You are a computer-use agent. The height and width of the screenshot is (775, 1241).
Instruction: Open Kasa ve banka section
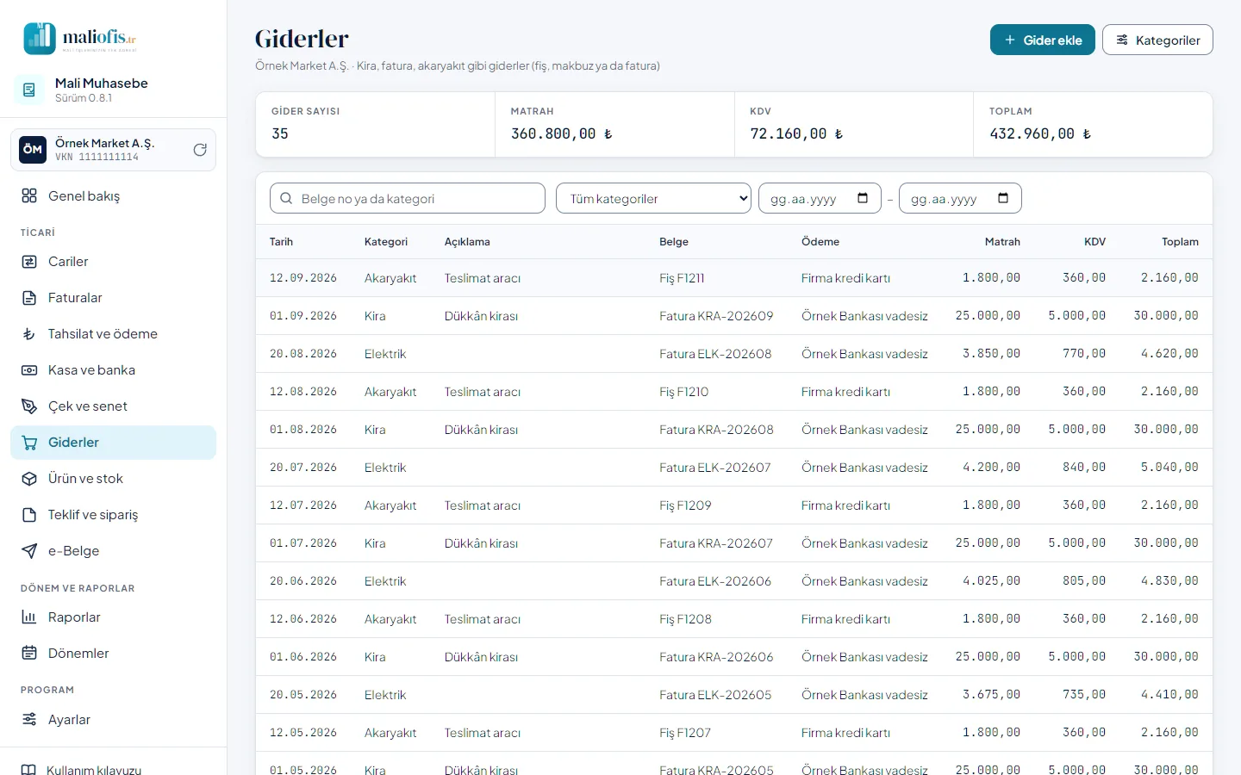pyautogui.click(x=113, y=370)
